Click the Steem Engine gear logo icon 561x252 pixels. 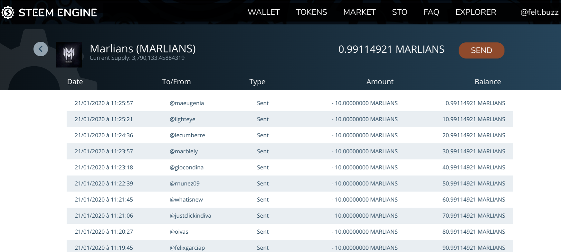click(x=8, y=13)
